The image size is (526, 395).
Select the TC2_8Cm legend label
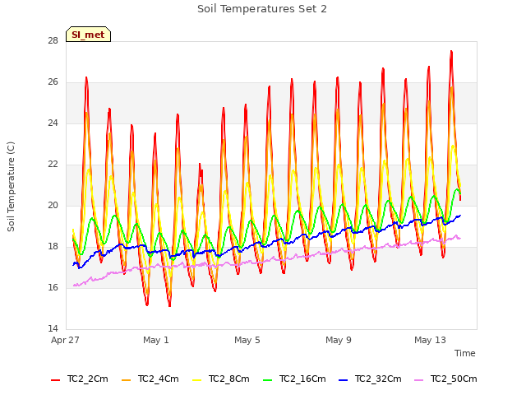229,379
